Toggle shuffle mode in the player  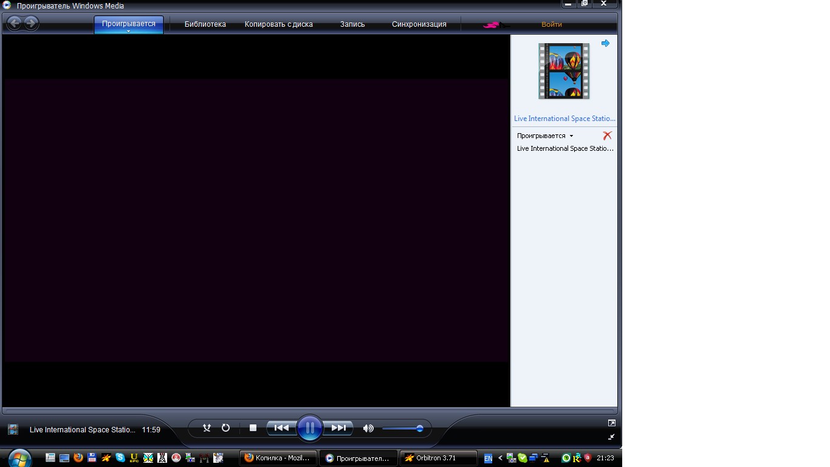[207, 428]
